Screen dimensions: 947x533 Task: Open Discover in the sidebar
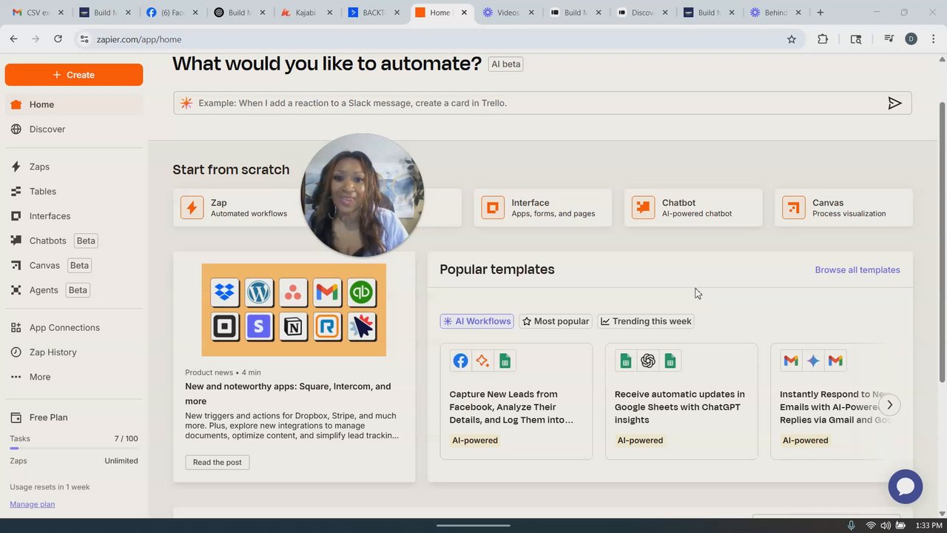(74, 129)
